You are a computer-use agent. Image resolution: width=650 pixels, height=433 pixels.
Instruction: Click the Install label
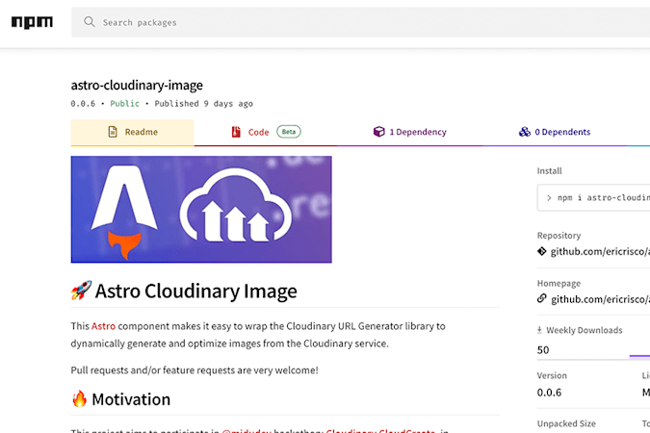tap(549, 170)
